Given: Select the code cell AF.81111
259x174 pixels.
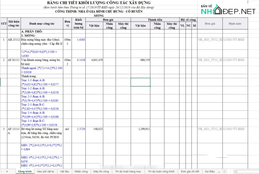Looking at the screenshot, I should pos(14,60).
